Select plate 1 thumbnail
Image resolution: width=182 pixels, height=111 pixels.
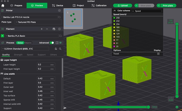pyautogui.click(x=73, y=18)
